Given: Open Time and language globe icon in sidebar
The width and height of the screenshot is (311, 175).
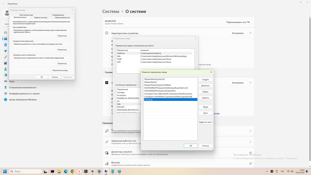Looking at the screenshot, I should pyautogui.click(x=5, y=75).
